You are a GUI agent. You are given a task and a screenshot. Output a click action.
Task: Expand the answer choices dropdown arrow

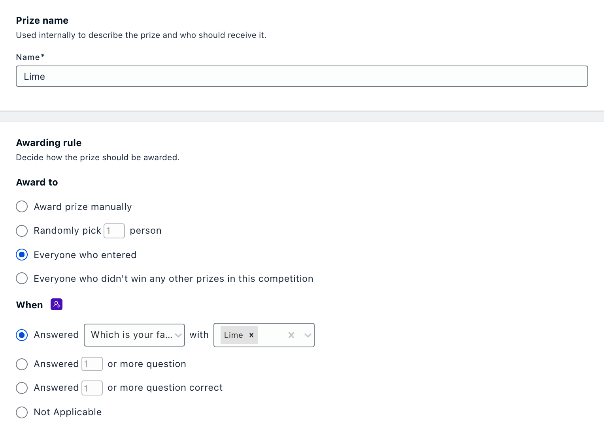[308, 335]
